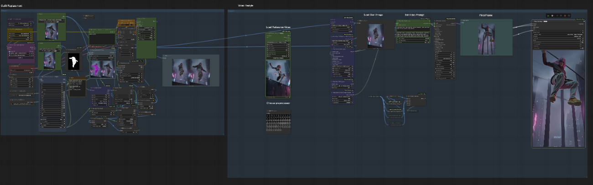Click the rightmost icon in the floating node toolbar
This screenshot has height=185, width=593.
(570, 16)
